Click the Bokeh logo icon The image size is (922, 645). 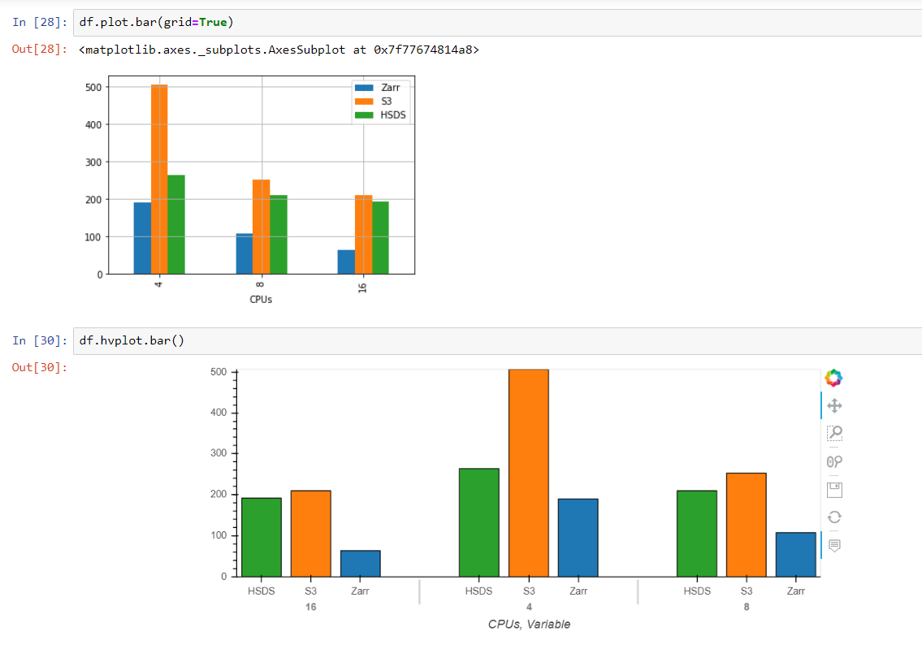pos(834,378)
